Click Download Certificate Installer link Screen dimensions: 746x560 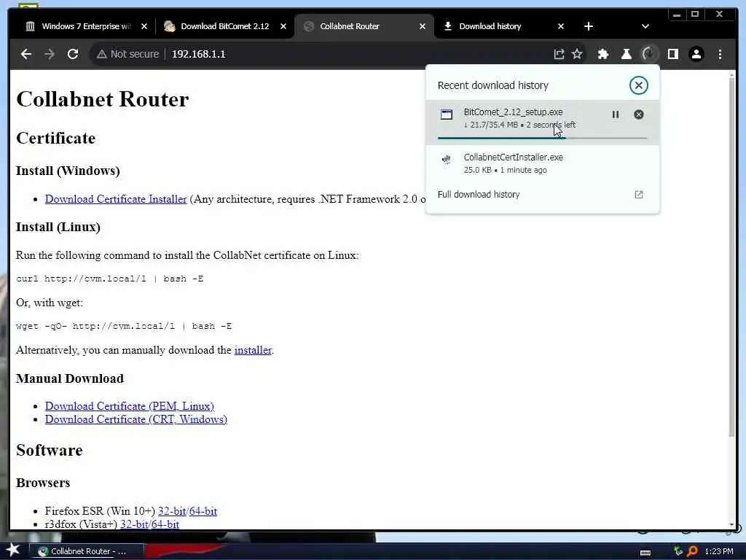(116, 199)
